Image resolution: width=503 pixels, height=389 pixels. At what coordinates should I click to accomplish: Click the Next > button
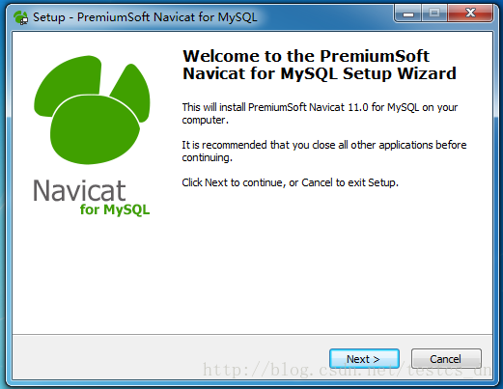point(364,358)
